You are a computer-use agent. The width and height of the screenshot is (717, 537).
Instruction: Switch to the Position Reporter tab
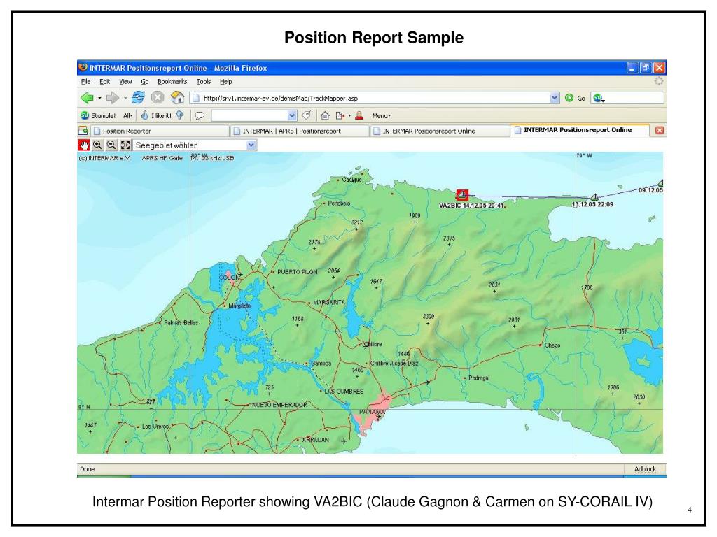[160, 131]
